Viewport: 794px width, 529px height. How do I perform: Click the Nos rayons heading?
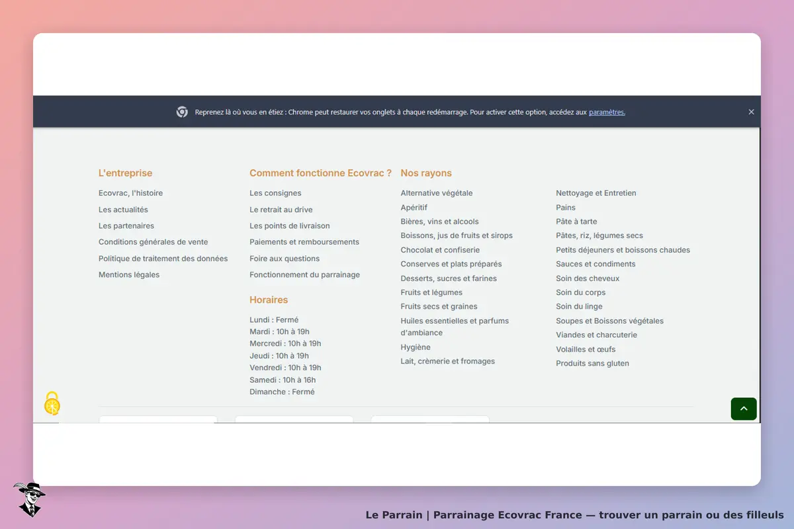(426, 173)
